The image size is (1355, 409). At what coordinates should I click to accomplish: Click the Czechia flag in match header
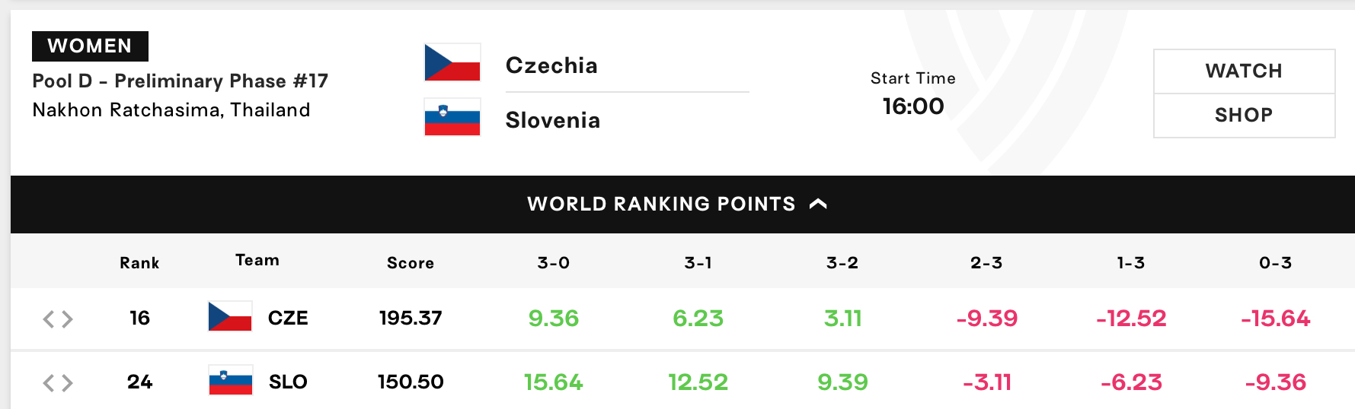click(452, 62)
